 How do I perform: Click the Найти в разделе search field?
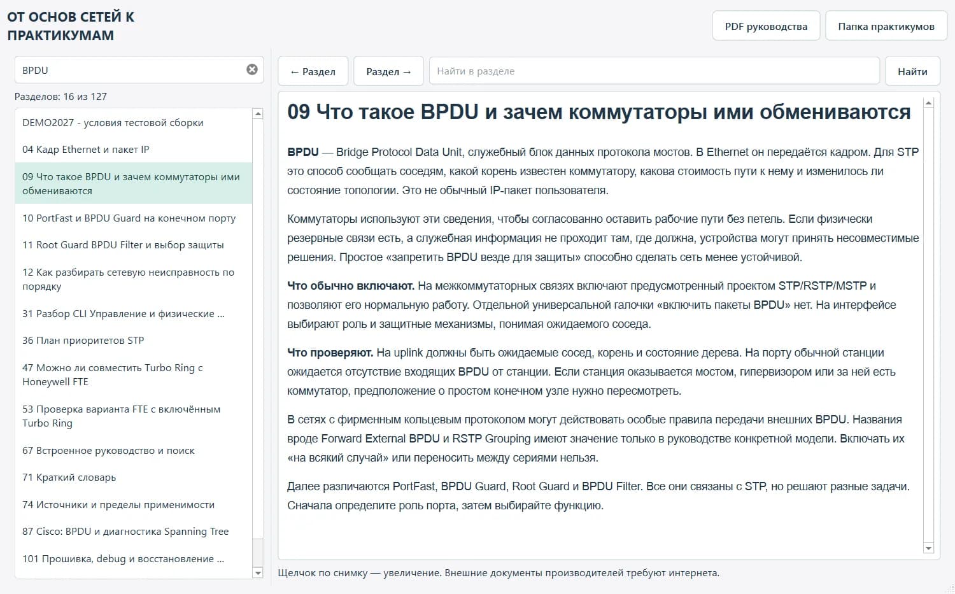click(654, 71)
